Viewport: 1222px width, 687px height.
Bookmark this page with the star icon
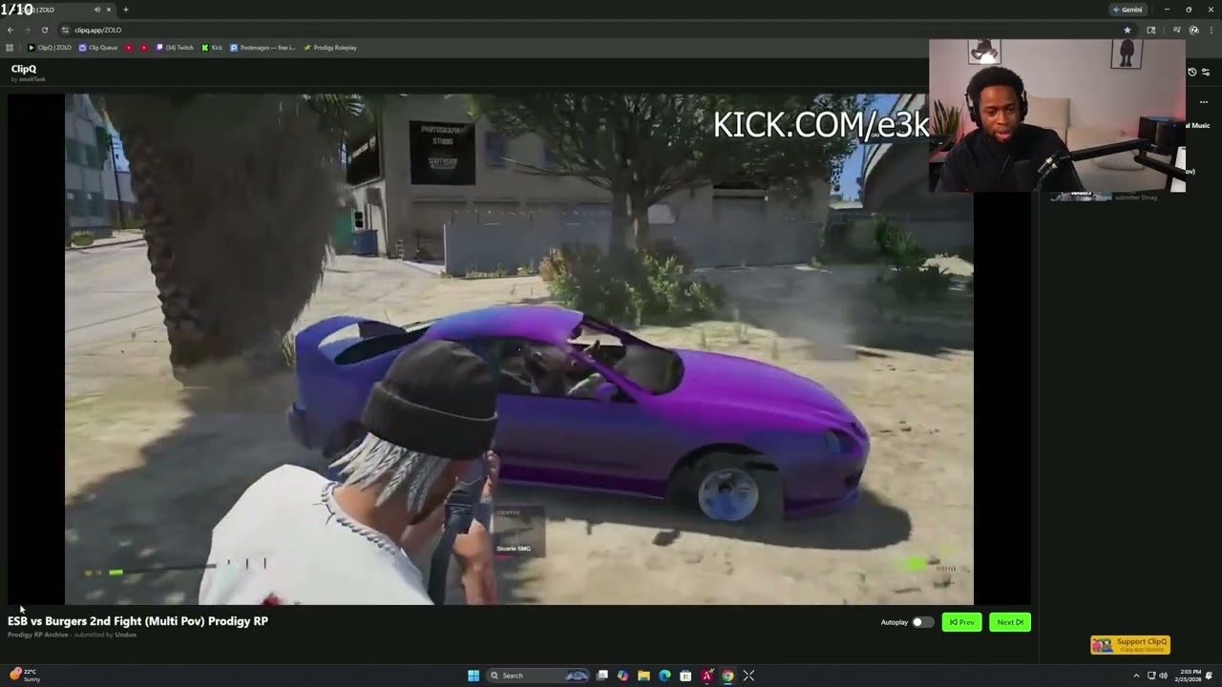(1127, 30)
